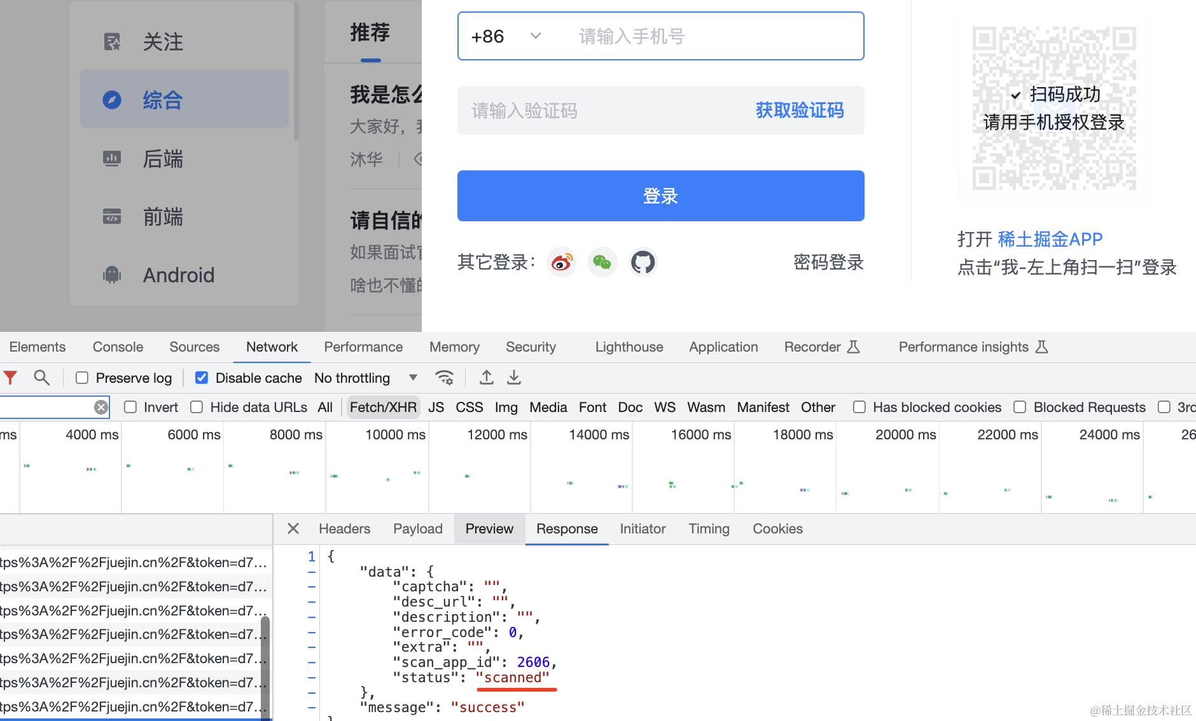Show the request Timing tab
The height and width of the screenshot is (721, 1196).
(x=709, y=528)
